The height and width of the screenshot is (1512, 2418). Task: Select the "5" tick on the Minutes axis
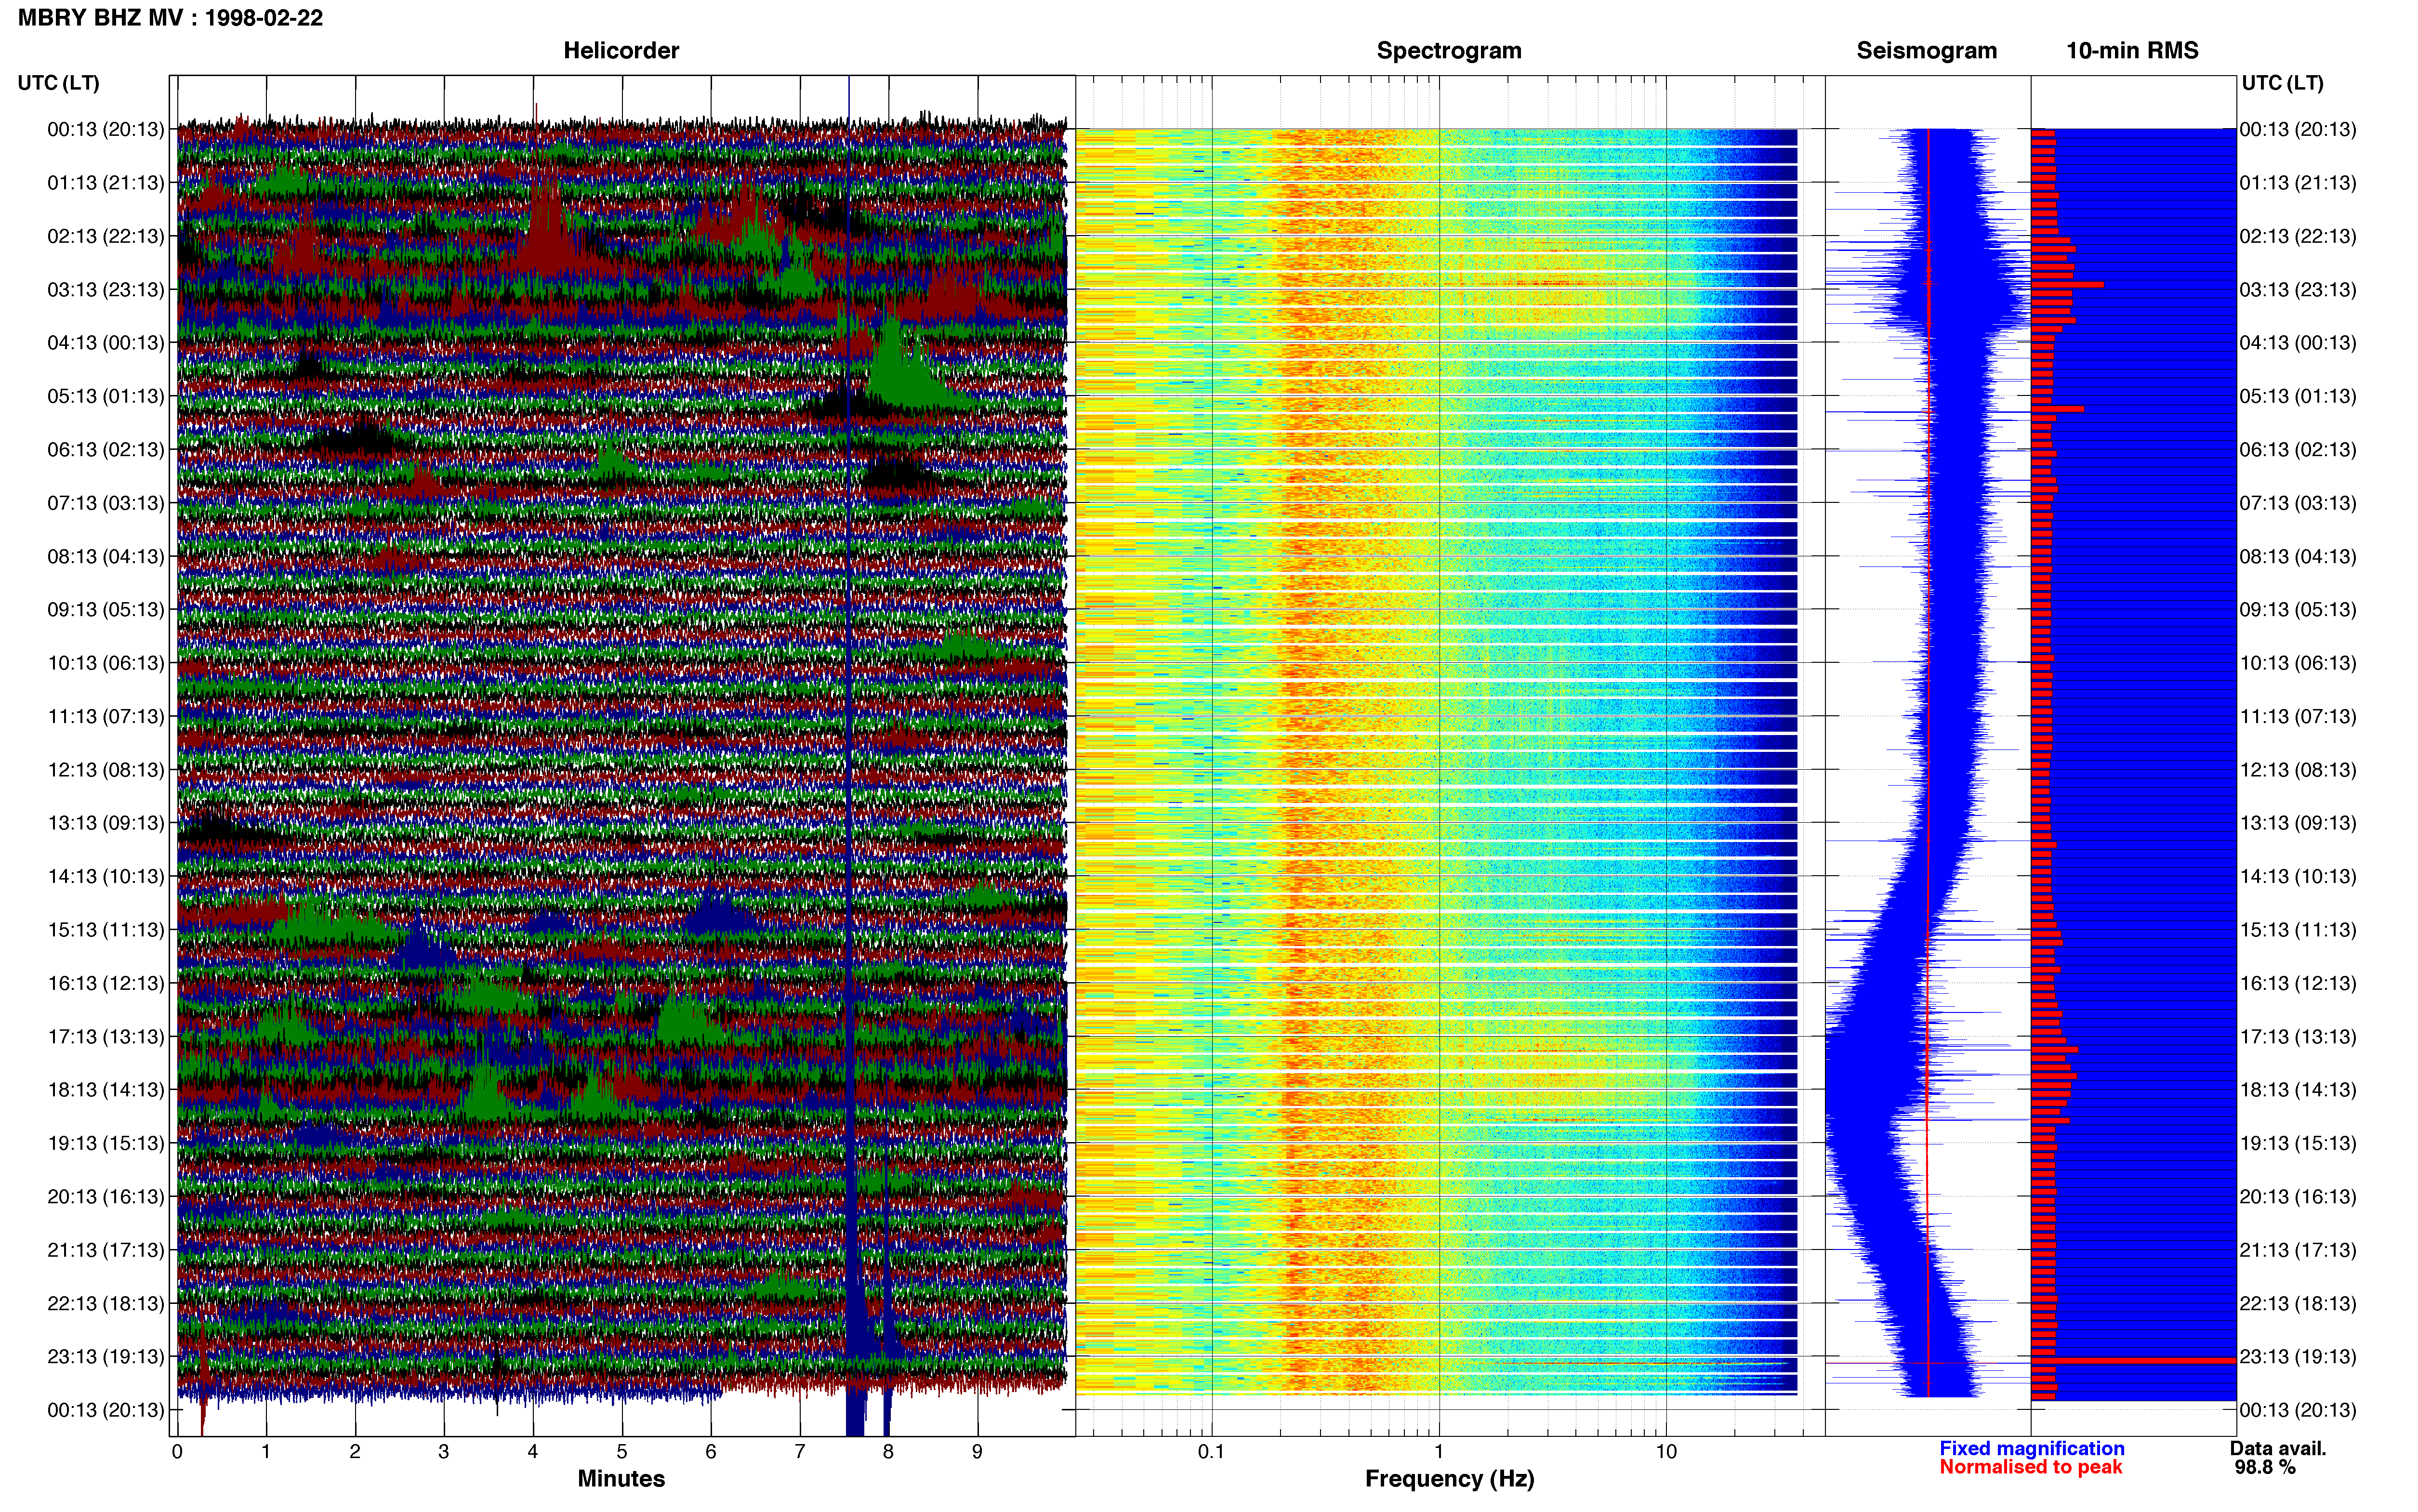coord(621,1451)
